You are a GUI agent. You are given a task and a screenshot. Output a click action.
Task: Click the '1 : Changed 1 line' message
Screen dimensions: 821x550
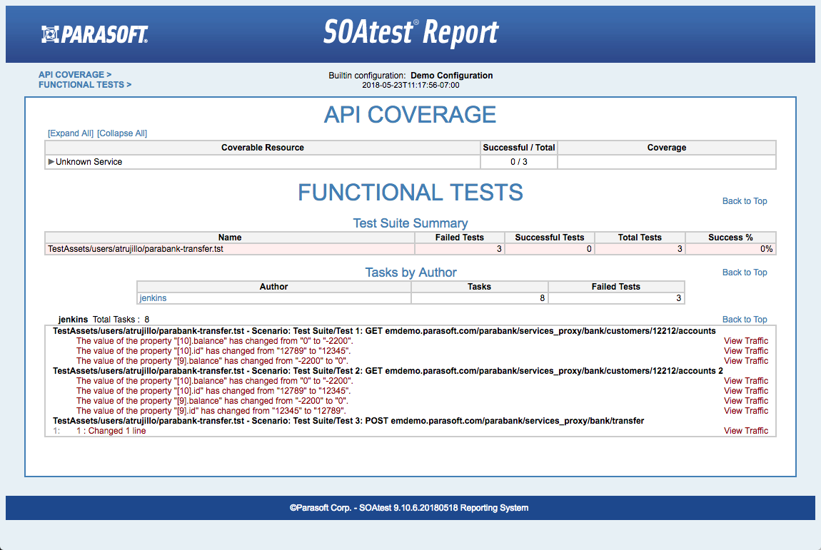(x=111, y=431)
